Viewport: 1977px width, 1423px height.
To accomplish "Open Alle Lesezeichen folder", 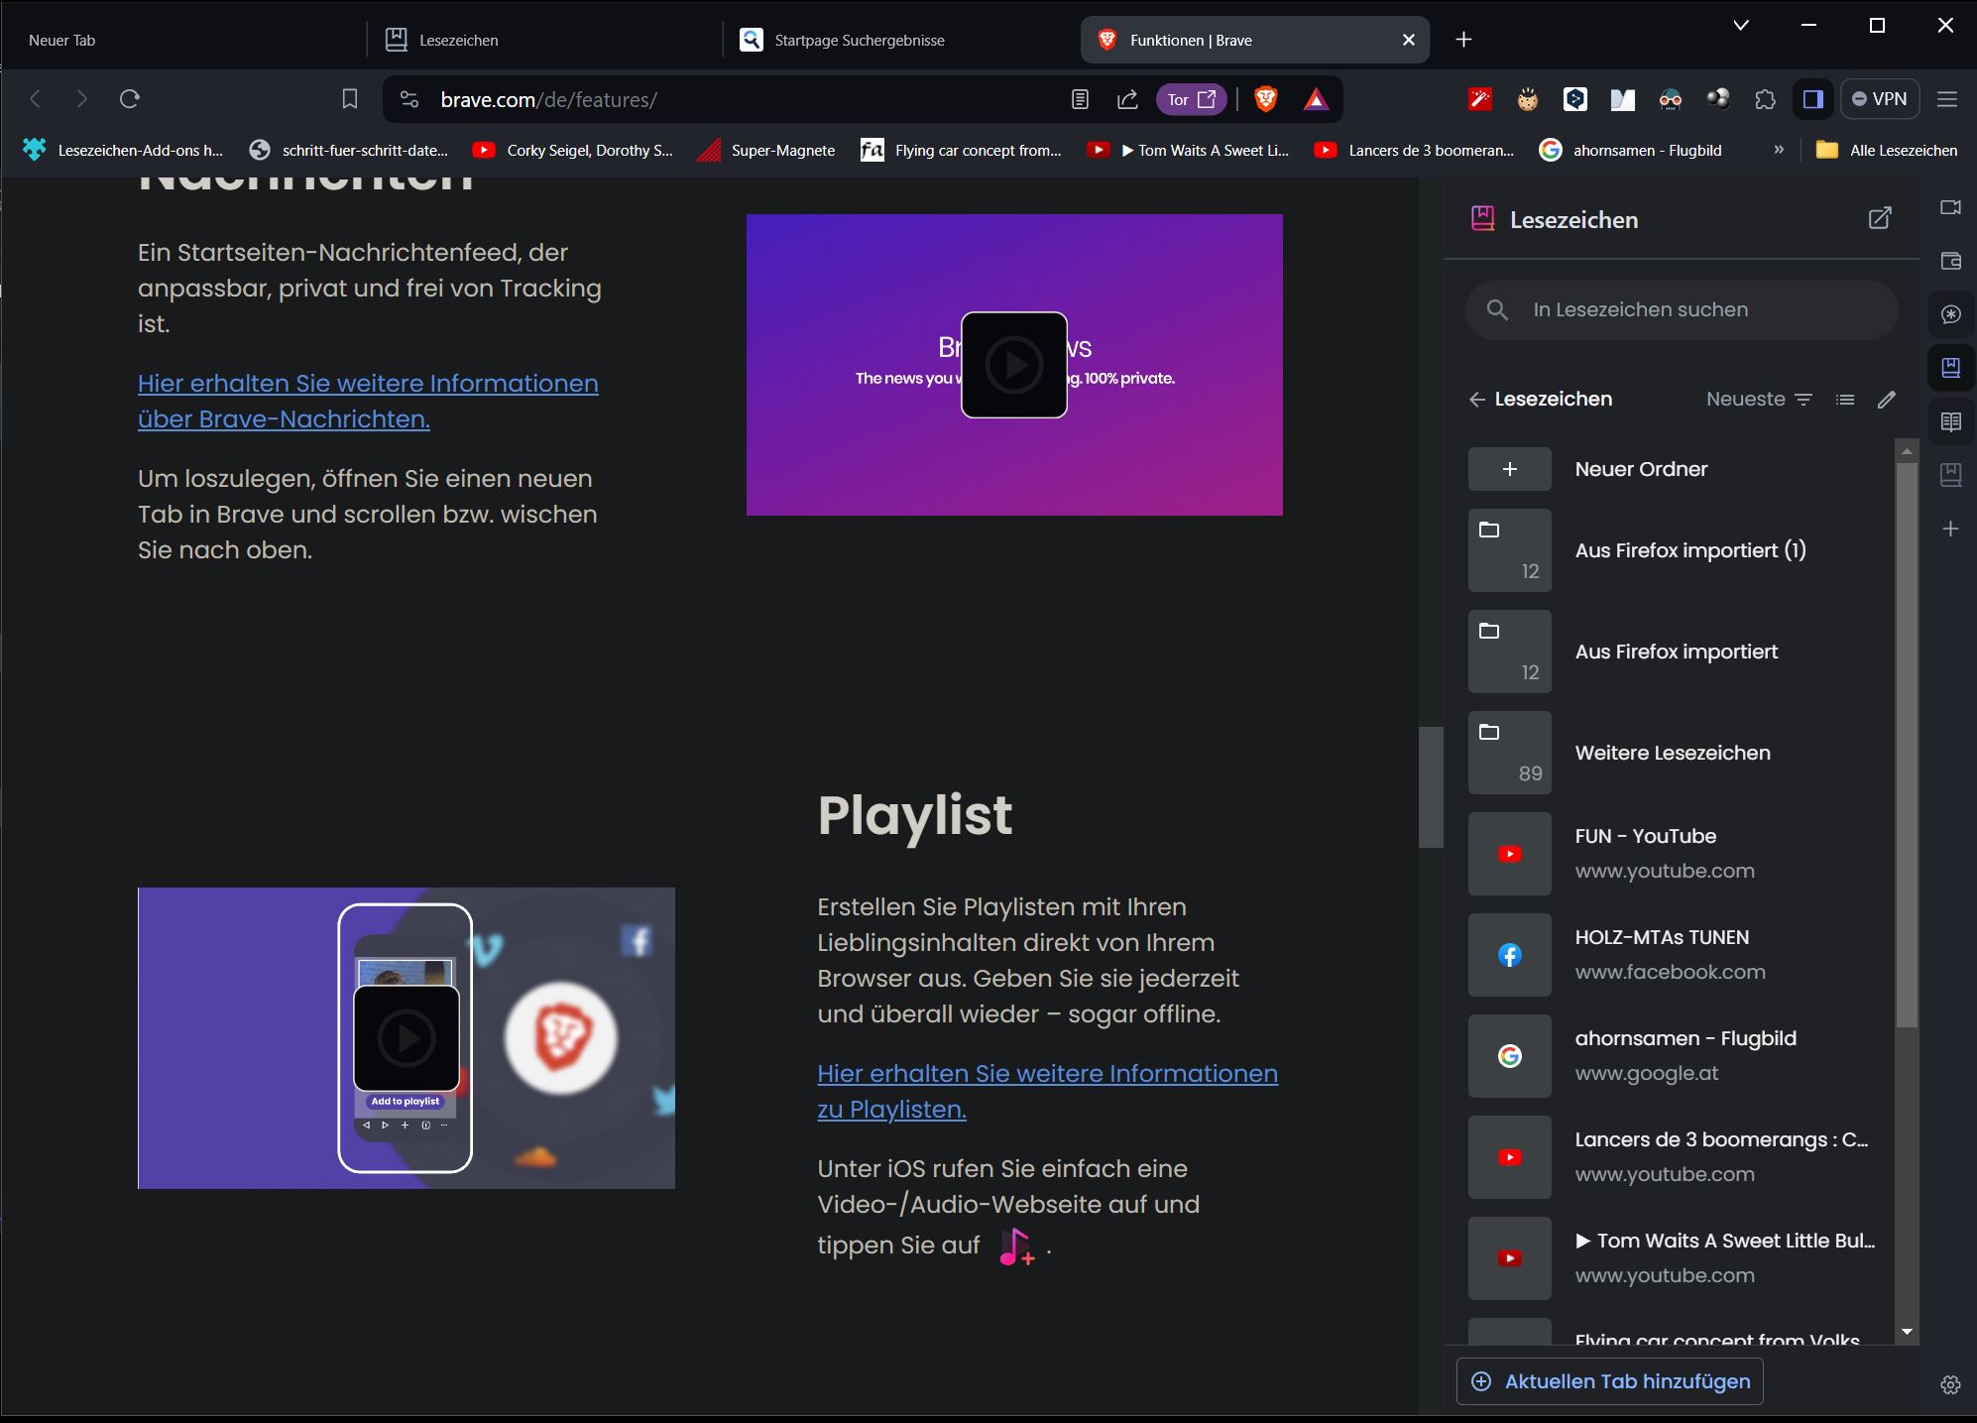I will point(1886,151).
